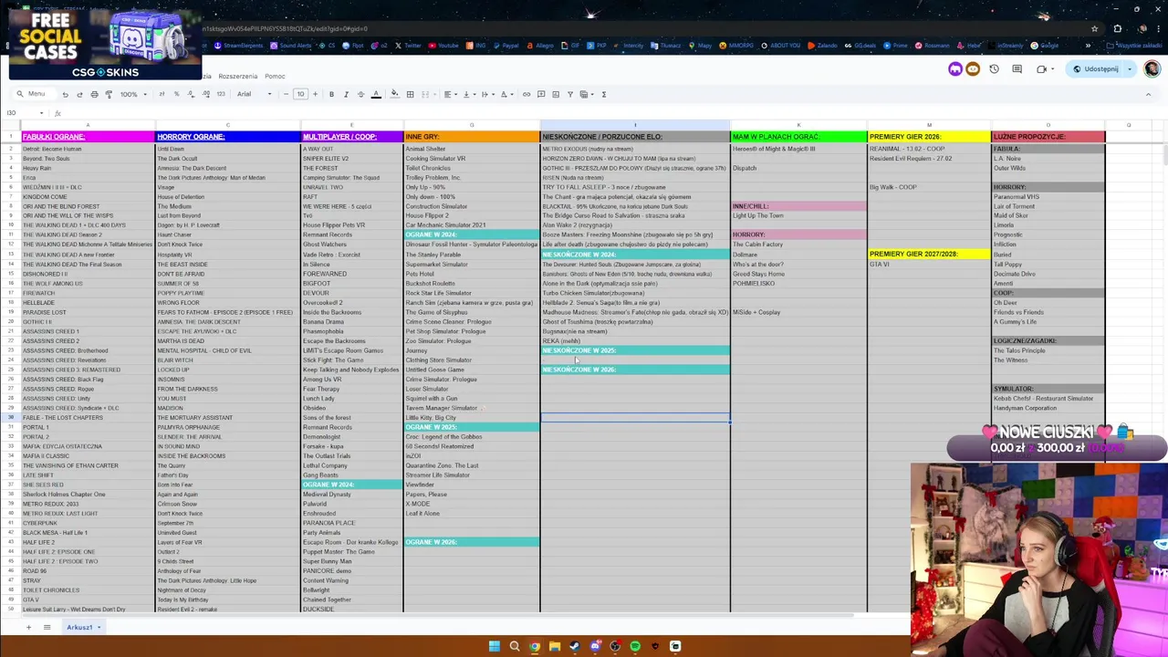The height and width of the screenshot is (657, 1168).
Task: Open the filter views dropdown
Action: pos(586,94)
